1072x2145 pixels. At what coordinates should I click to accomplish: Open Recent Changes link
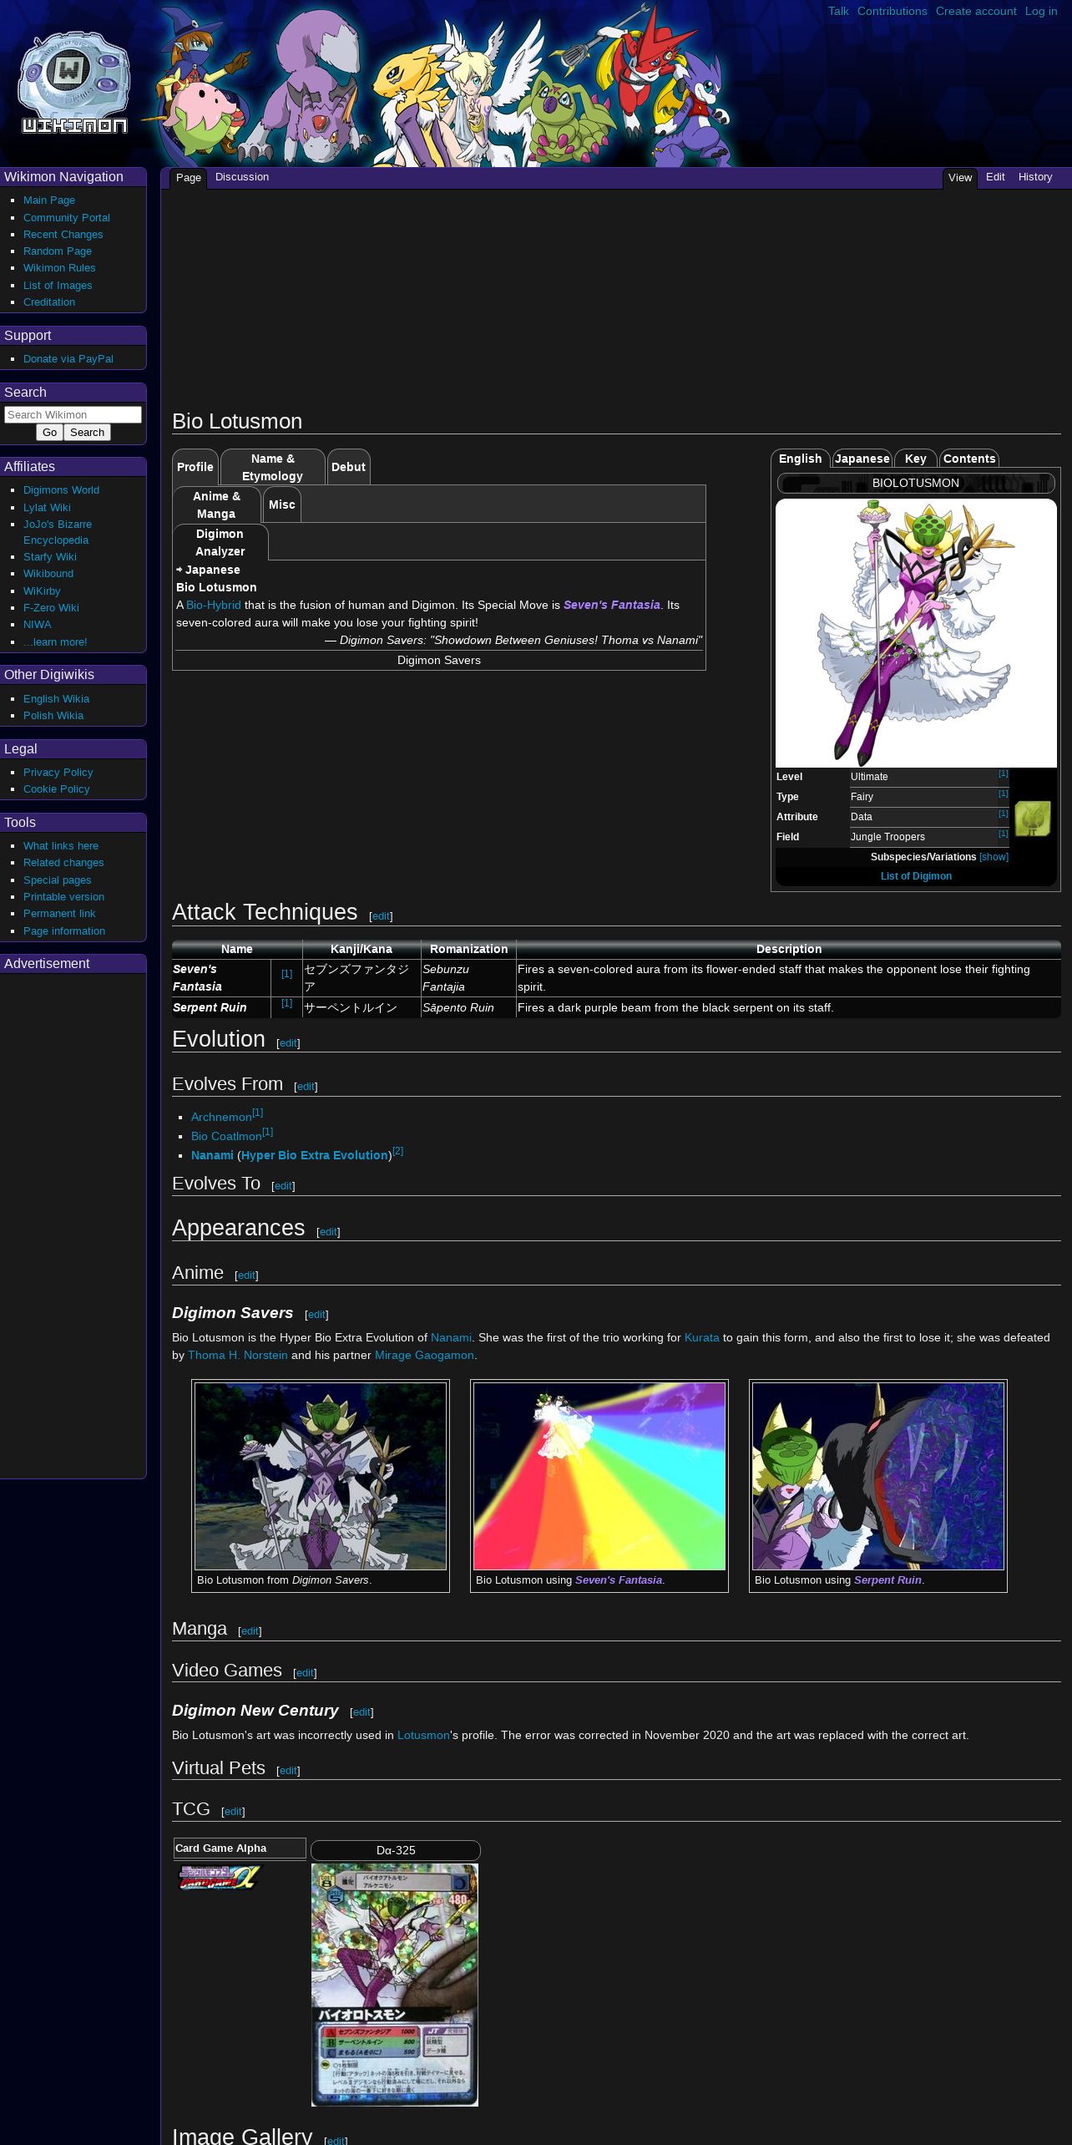point(63,235)
